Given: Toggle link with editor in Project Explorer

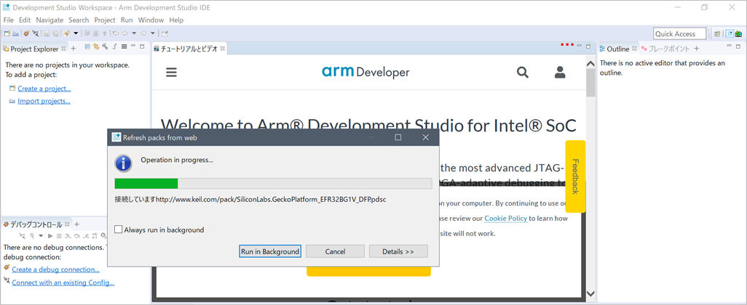Looking at the screenshot, I should tap(96, 46).
